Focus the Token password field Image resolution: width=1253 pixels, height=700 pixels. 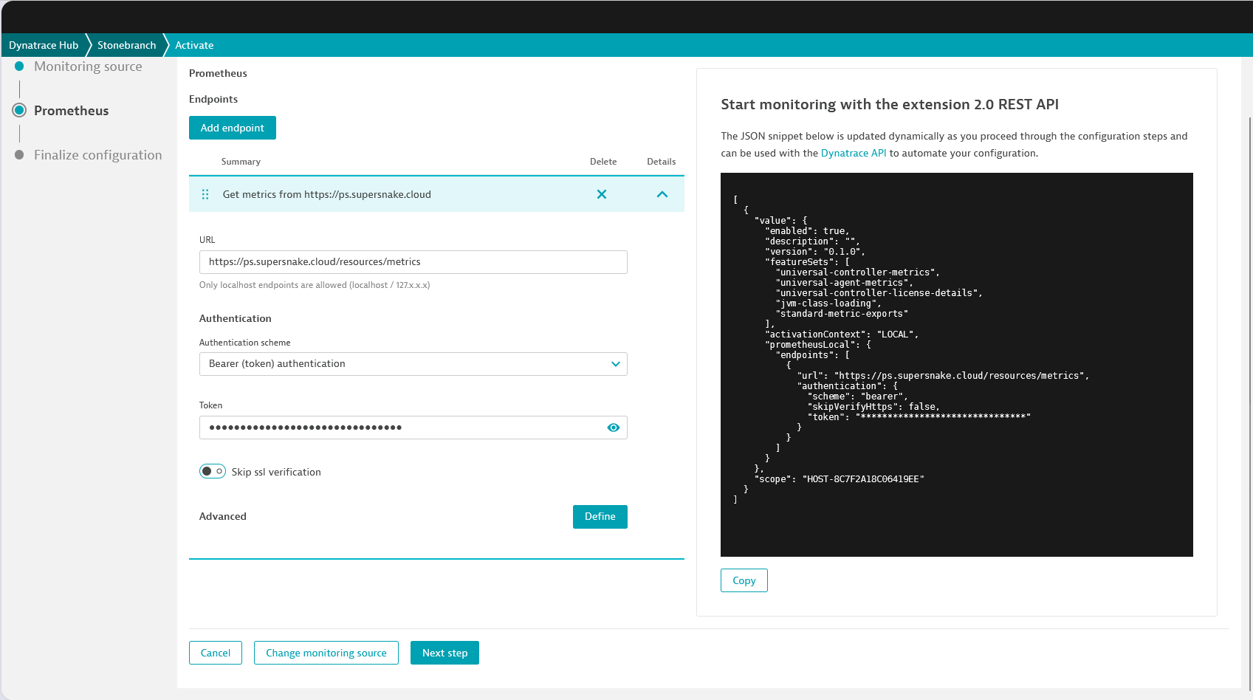[413, 428]
